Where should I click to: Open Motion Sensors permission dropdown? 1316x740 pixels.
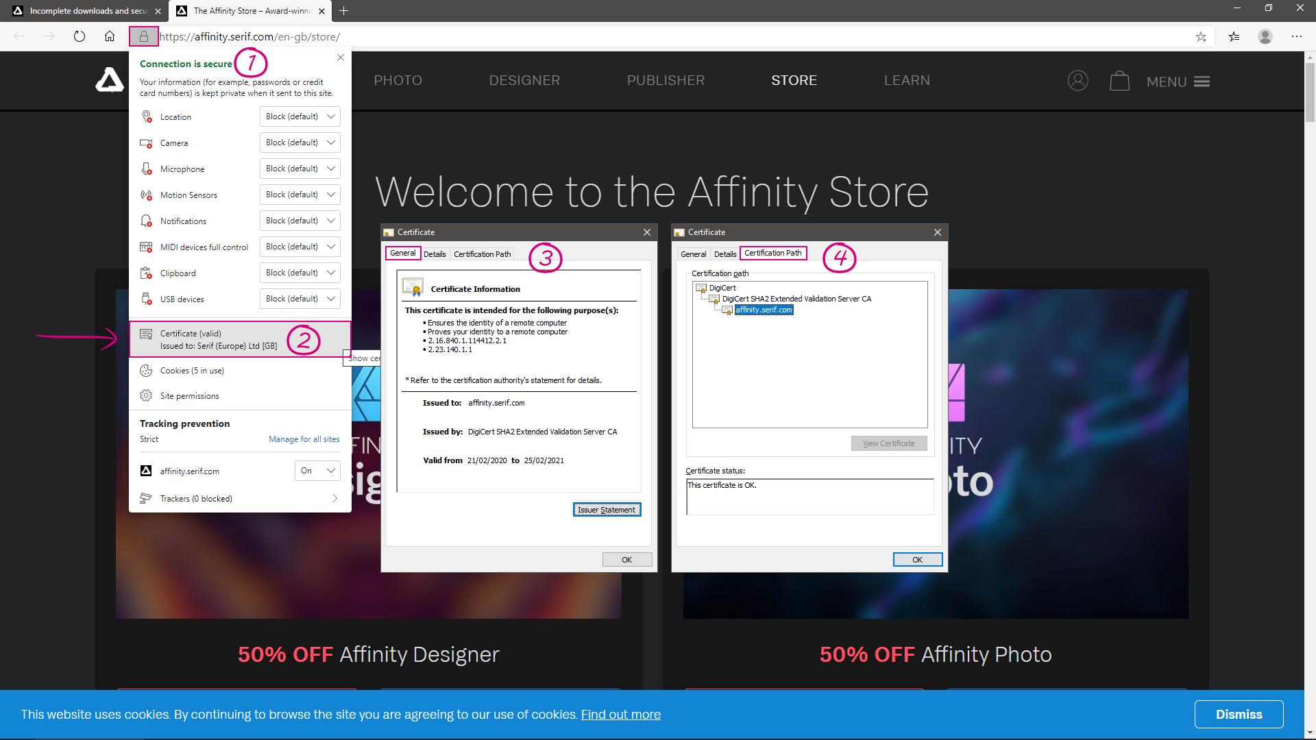(300, 195)
